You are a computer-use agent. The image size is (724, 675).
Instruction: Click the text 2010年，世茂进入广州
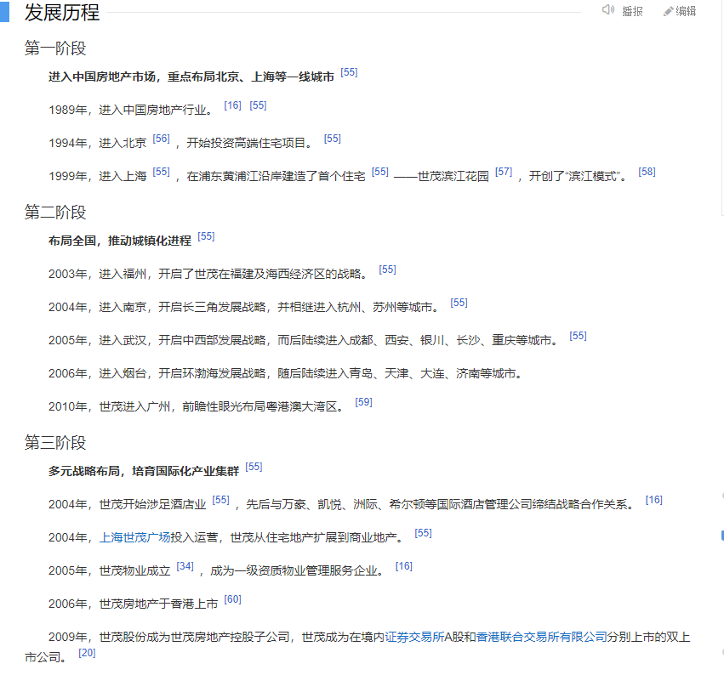(x=110, y=407)
